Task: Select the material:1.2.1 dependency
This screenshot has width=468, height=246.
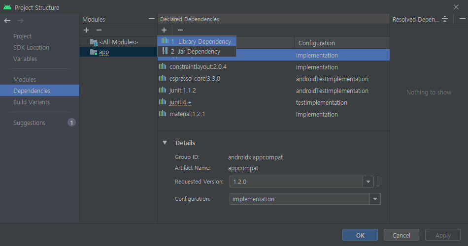Action: [187, 114]
